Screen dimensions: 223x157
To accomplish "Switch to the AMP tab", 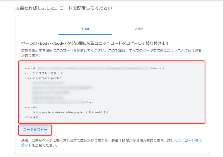I will tap(139, 29).
